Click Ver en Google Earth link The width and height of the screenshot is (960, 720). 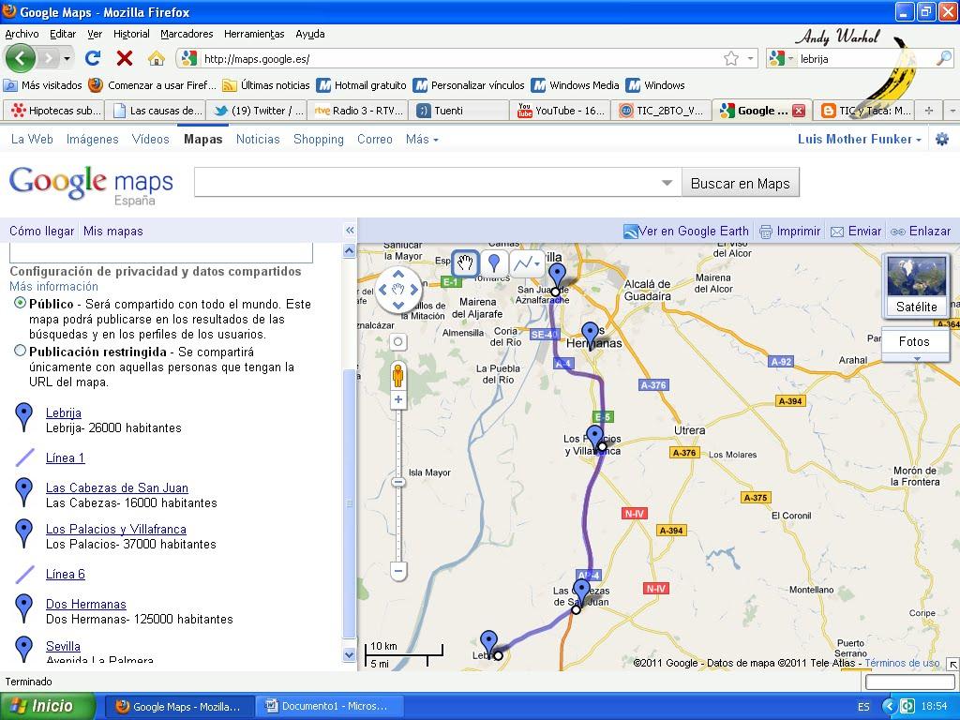coord(686,231)
